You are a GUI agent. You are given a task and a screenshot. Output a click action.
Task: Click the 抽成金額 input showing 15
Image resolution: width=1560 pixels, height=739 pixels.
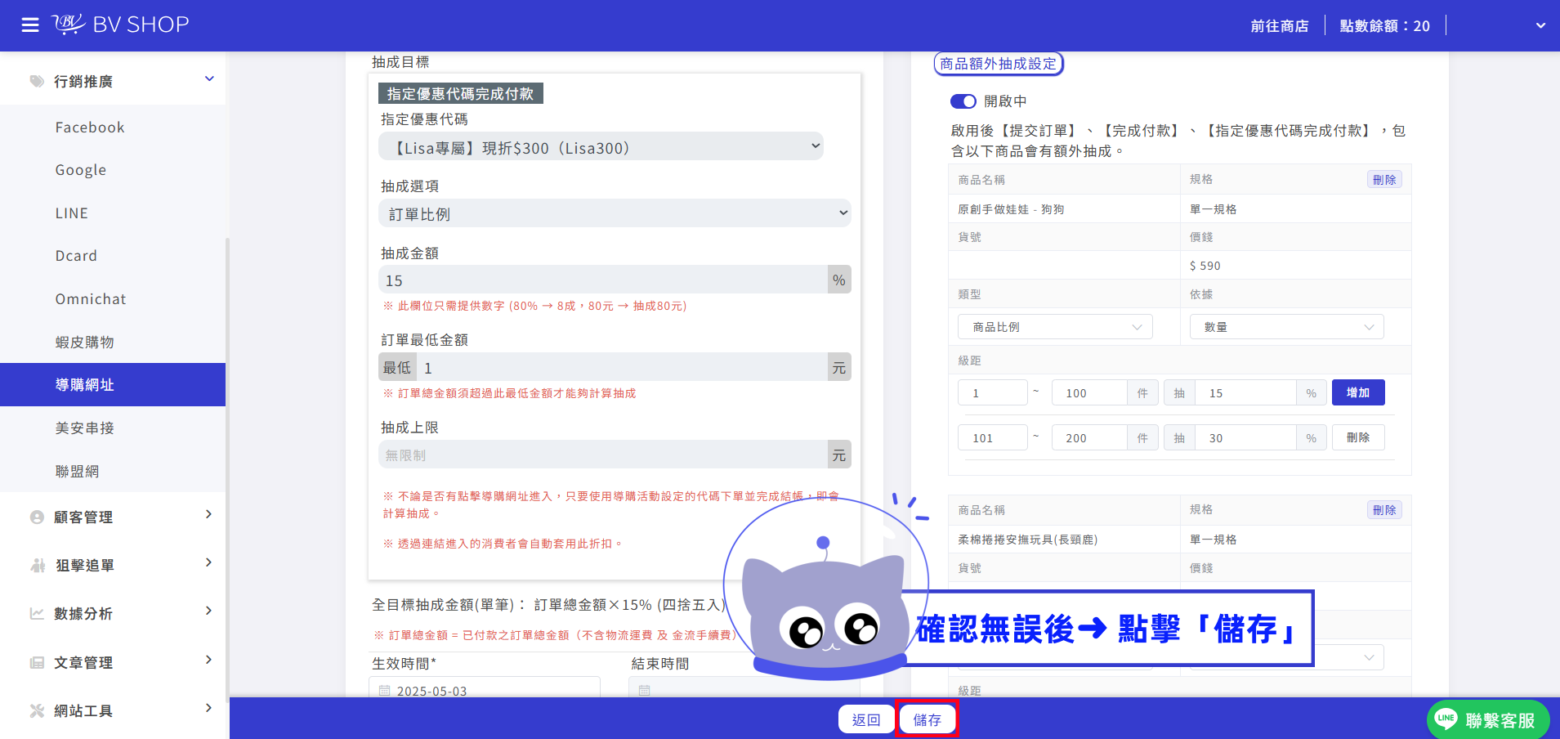603,280
